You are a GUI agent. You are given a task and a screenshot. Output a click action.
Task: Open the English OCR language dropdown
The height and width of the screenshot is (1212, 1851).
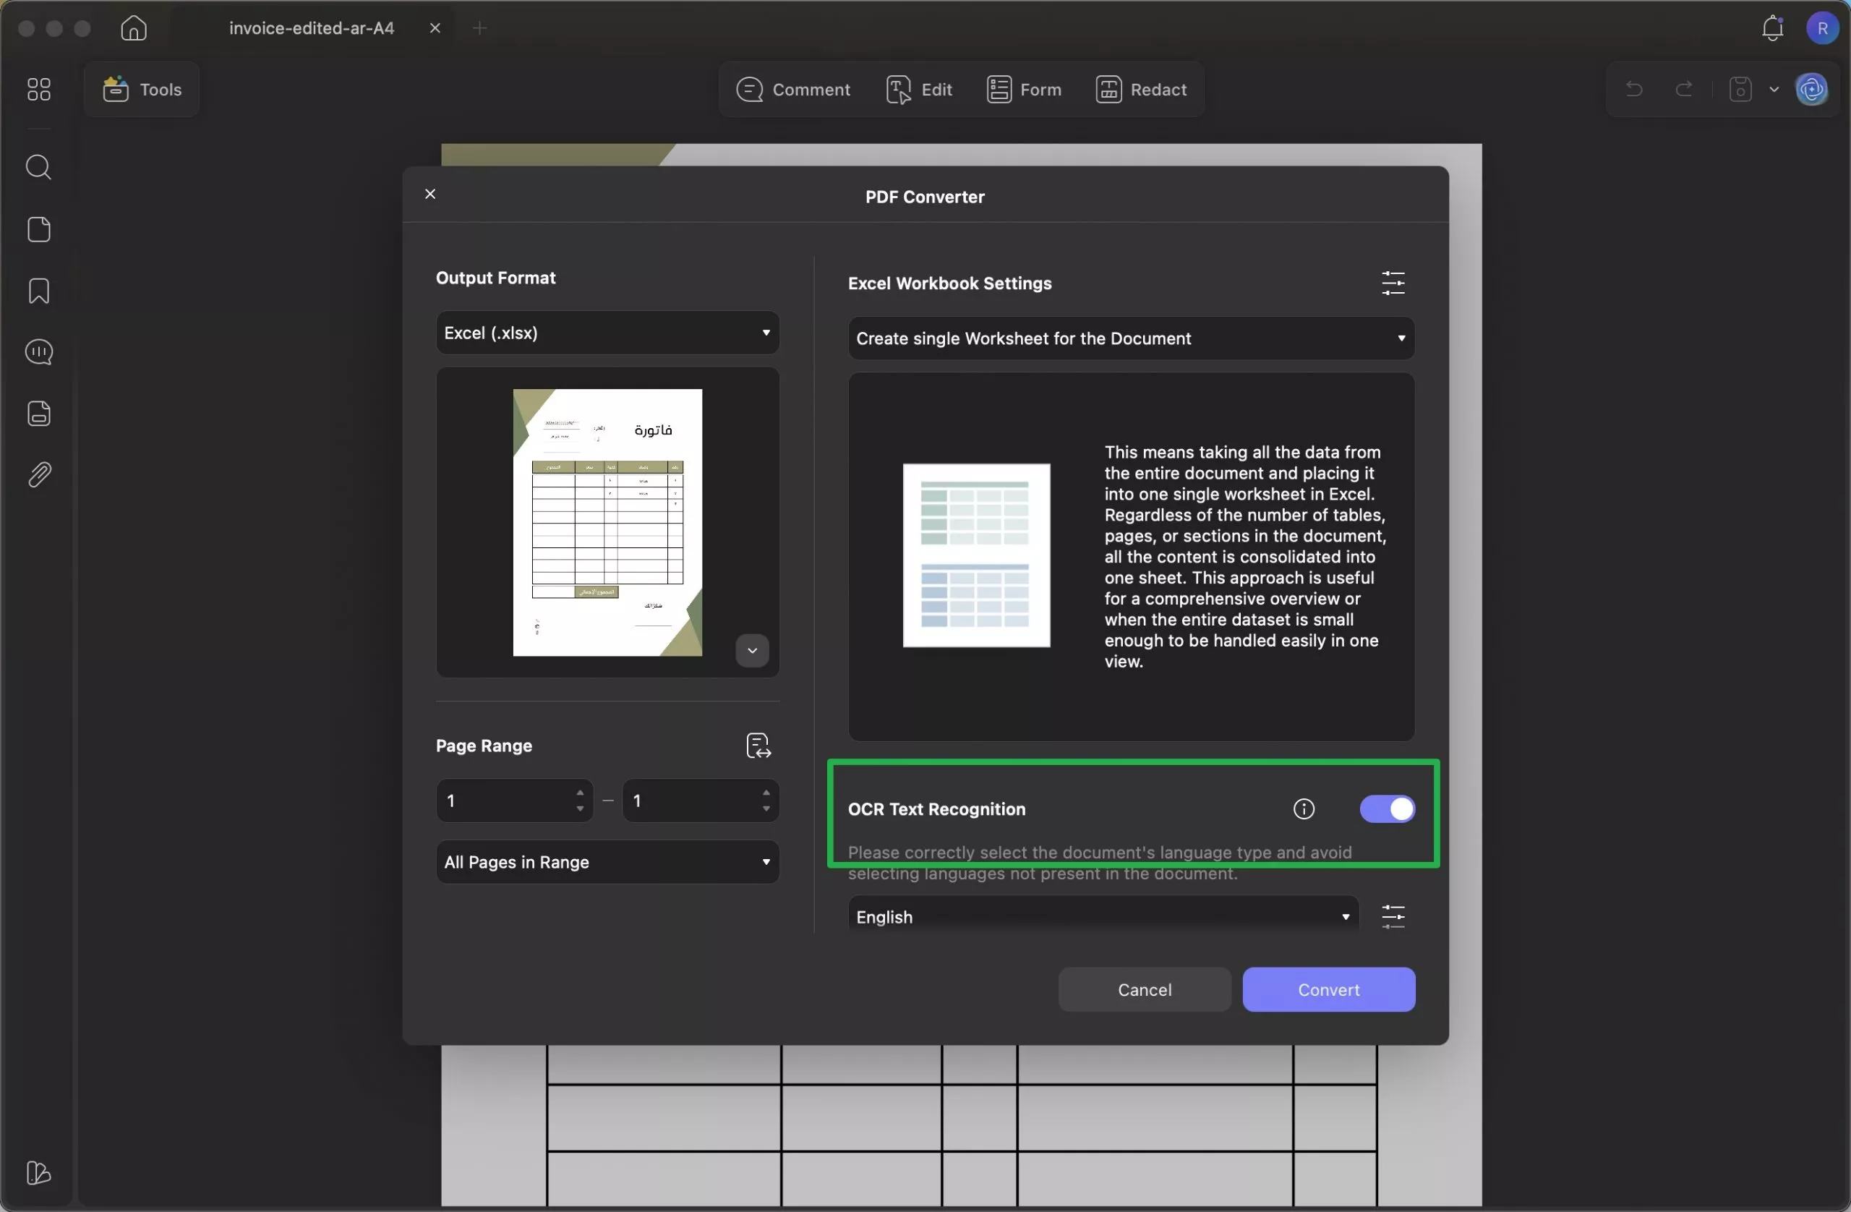tap(1103, 916)
